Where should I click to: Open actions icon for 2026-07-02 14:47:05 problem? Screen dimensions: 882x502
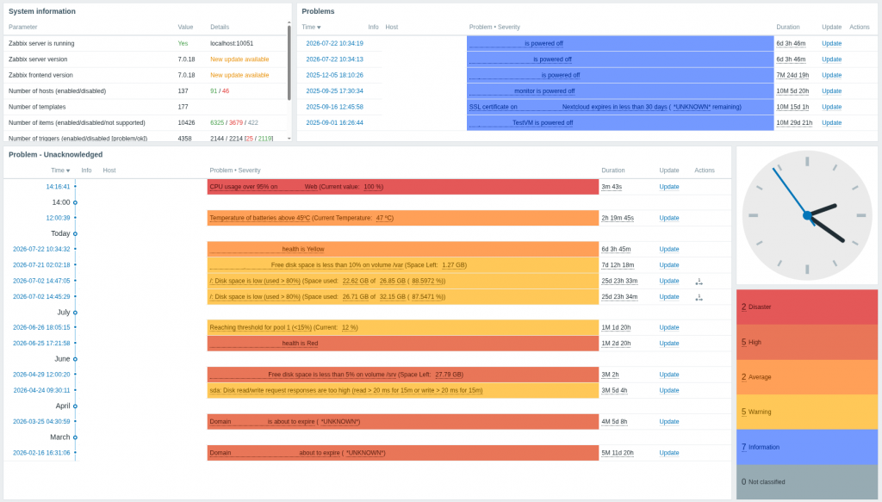(x=699, y=281)
